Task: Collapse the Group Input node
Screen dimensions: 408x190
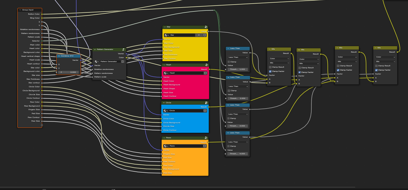Action: (x=20, y=10)
